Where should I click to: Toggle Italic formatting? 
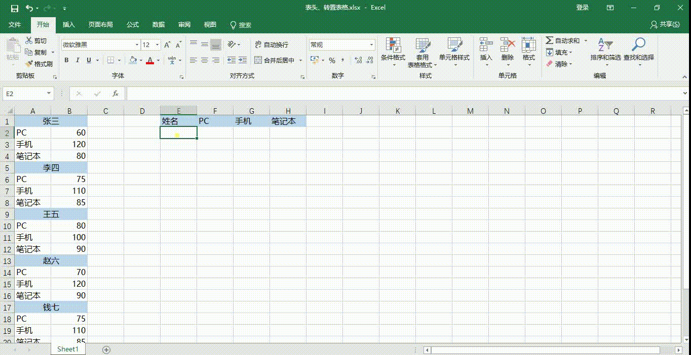78,60
